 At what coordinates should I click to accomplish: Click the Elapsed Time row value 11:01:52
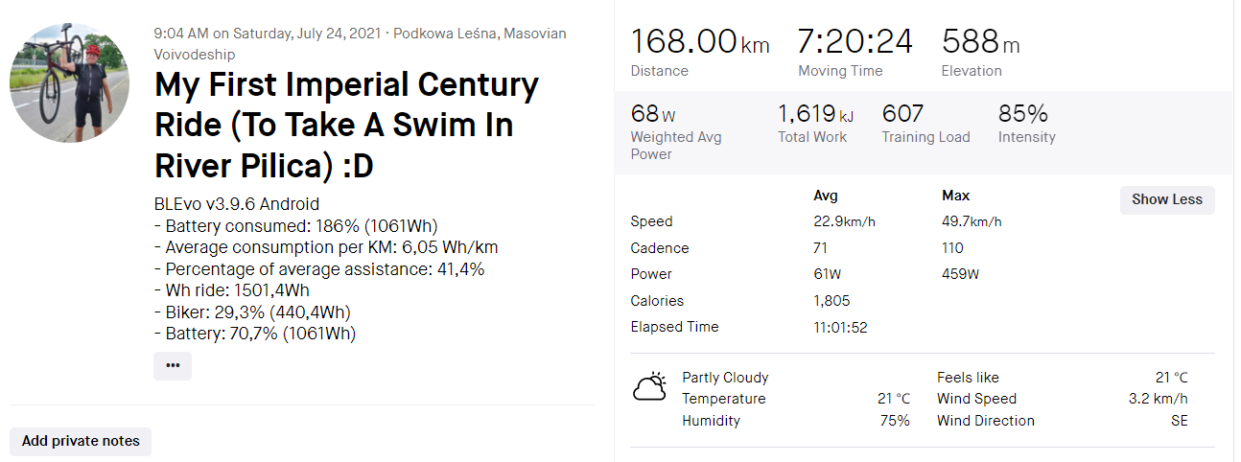coord(840,327)
